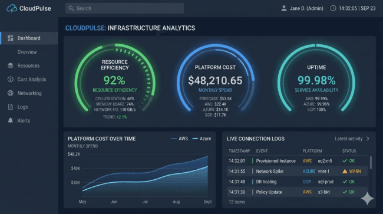Click the Logs document icon
This screenshot has height=214, width=383.
tap(10, 107)
